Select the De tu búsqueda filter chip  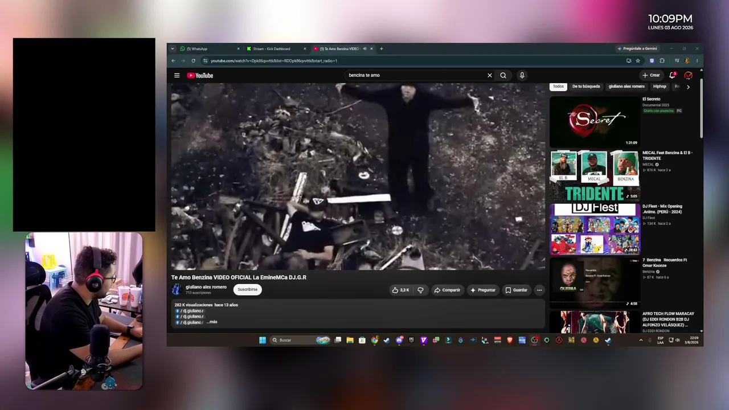[586, 87]
